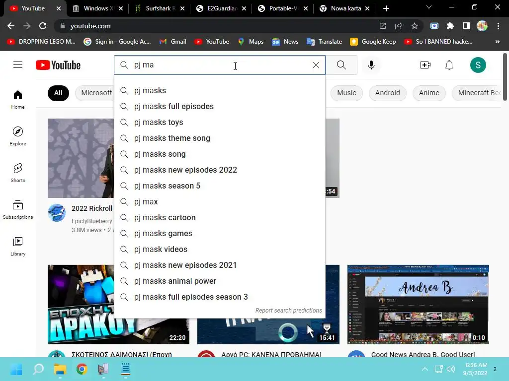
Task: Open the Chrome profile picture
Action: (x=482, y=26)
